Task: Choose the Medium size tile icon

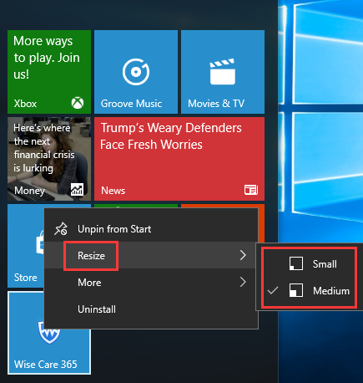Action: (296, 290)
